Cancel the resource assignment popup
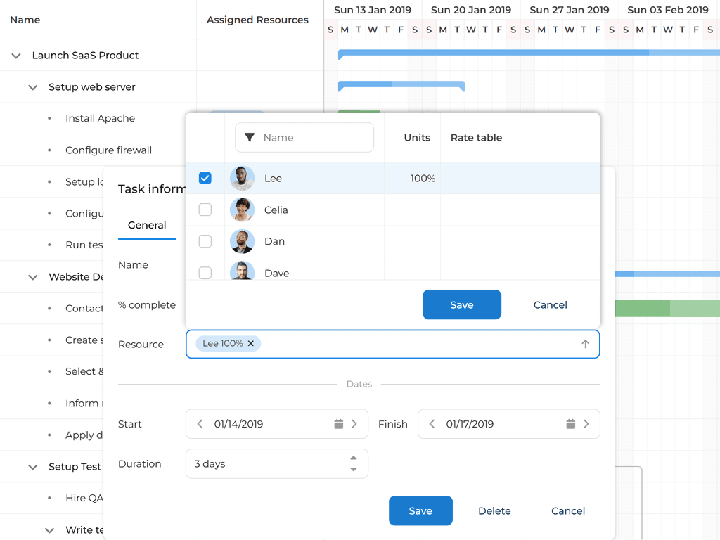Screen dimensions: 720x540 tap(550, 304)
